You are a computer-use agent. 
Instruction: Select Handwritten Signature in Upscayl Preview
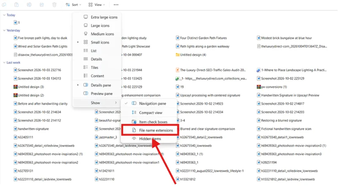[x=288, y=95]
